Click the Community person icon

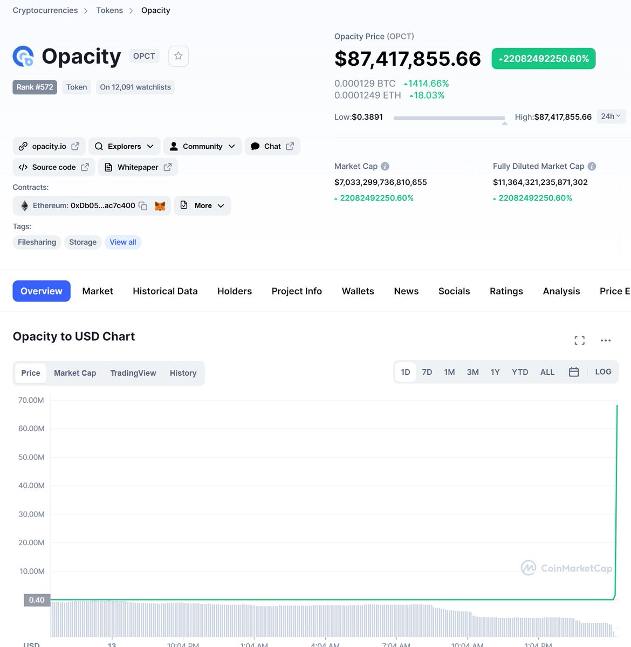coord(174,146)
